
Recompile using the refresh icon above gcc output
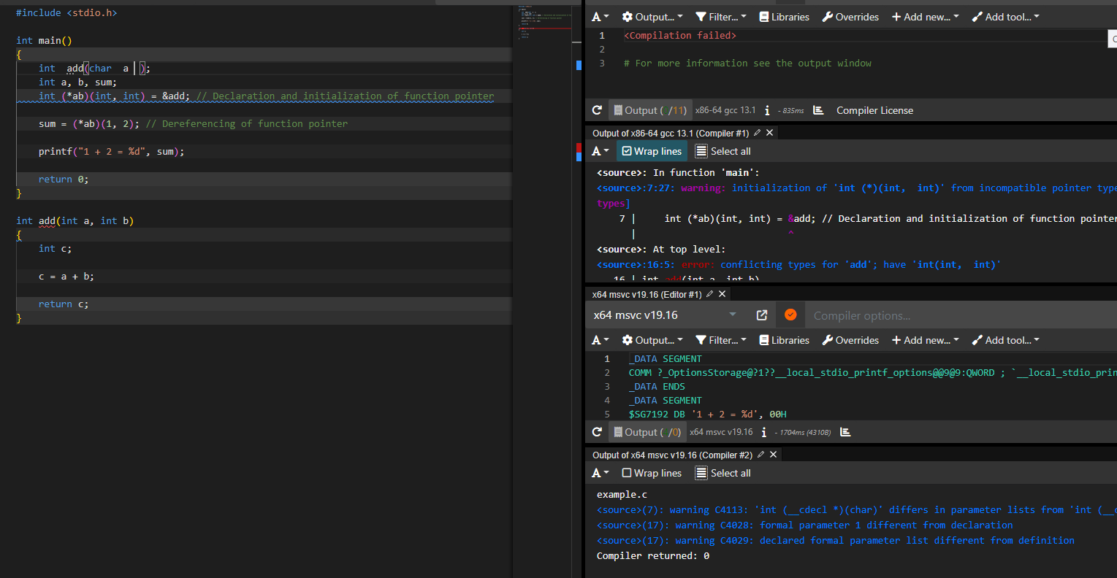(x=597, y=109)
